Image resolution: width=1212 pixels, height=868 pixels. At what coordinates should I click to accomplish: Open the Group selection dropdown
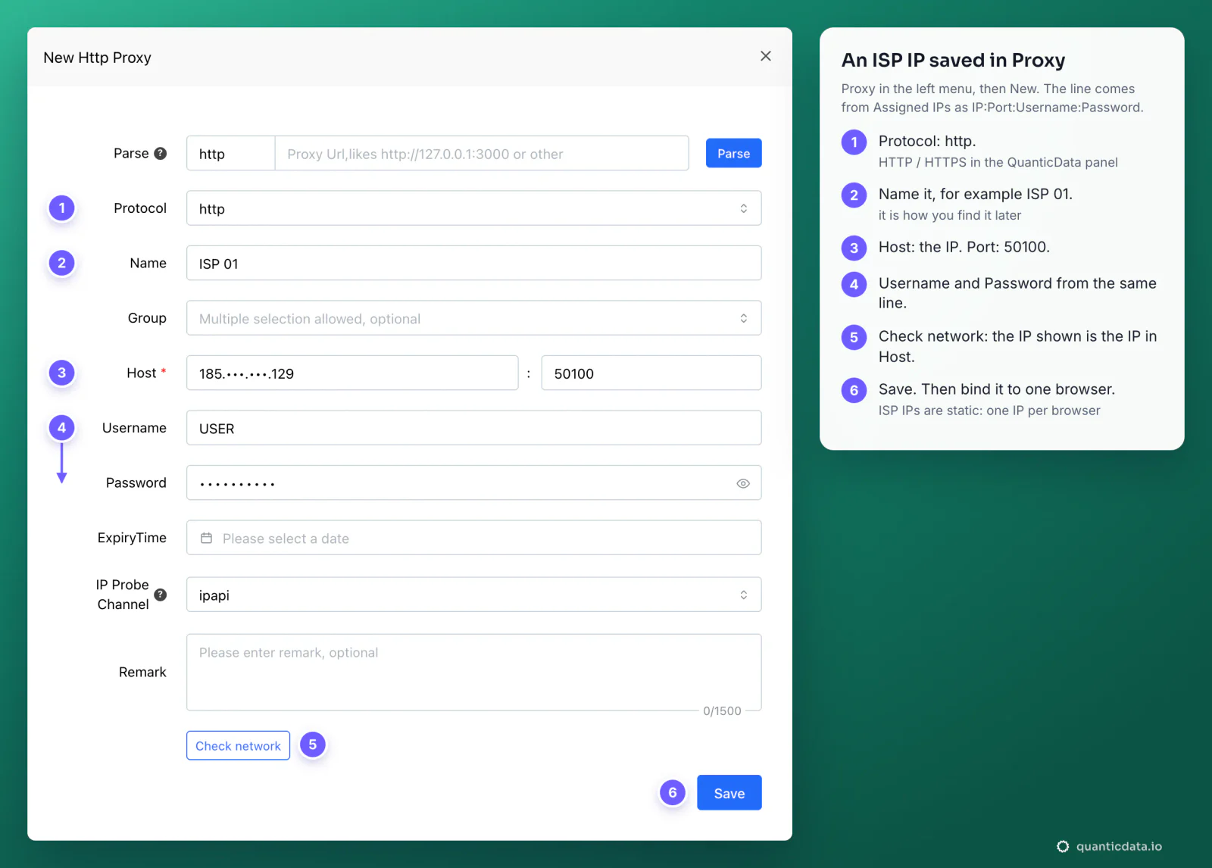pos(474,318)
